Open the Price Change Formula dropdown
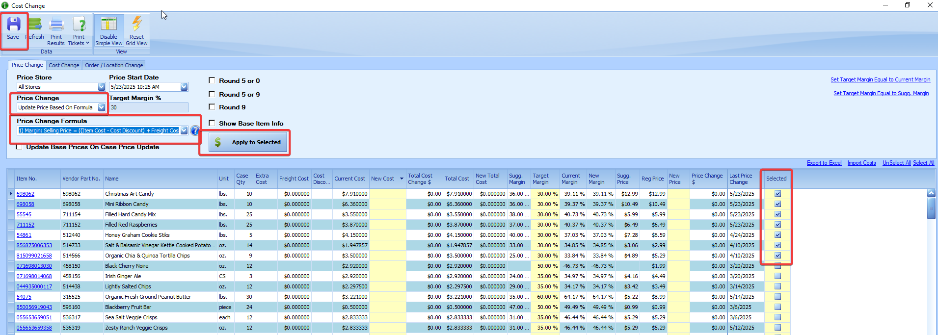 (184, 130)
